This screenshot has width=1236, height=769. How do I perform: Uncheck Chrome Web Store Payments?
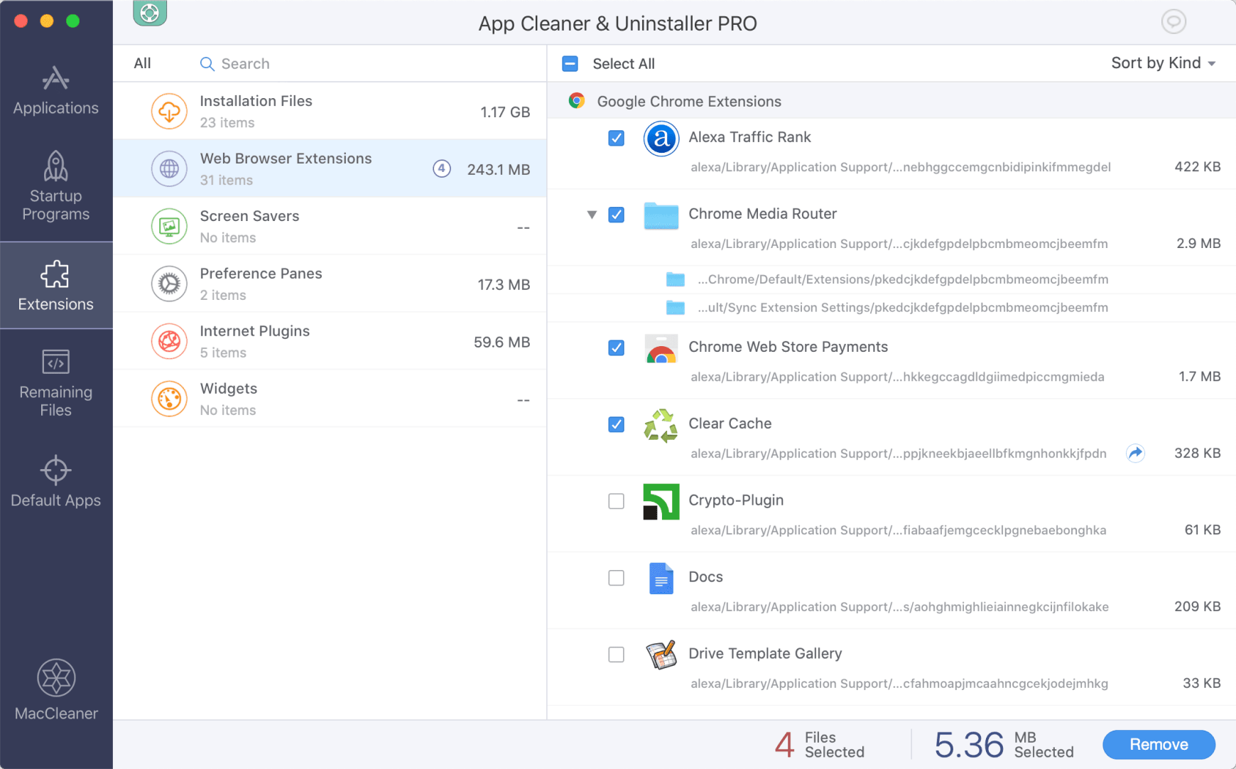click(617, 348)
